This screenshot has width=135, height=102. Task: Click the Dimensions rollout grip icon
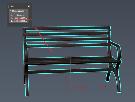click(x=26, y=11)
